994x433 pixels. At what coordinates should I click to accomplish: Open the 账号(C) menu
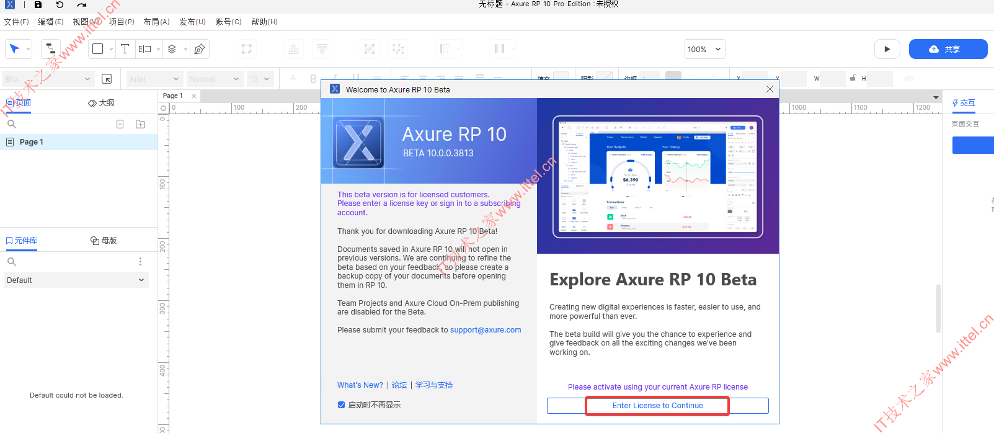click(x=229, y=22)
